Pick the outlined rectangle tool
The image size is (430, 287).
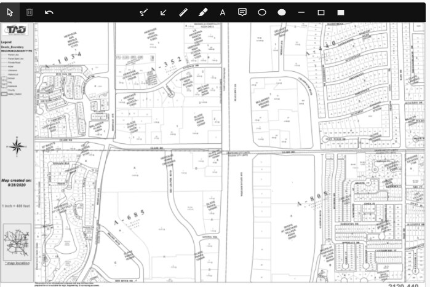321,12
